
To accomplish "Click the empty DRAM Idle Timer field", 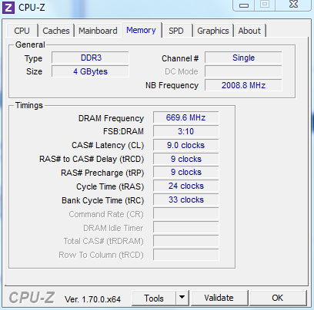I will pos(186,227).
